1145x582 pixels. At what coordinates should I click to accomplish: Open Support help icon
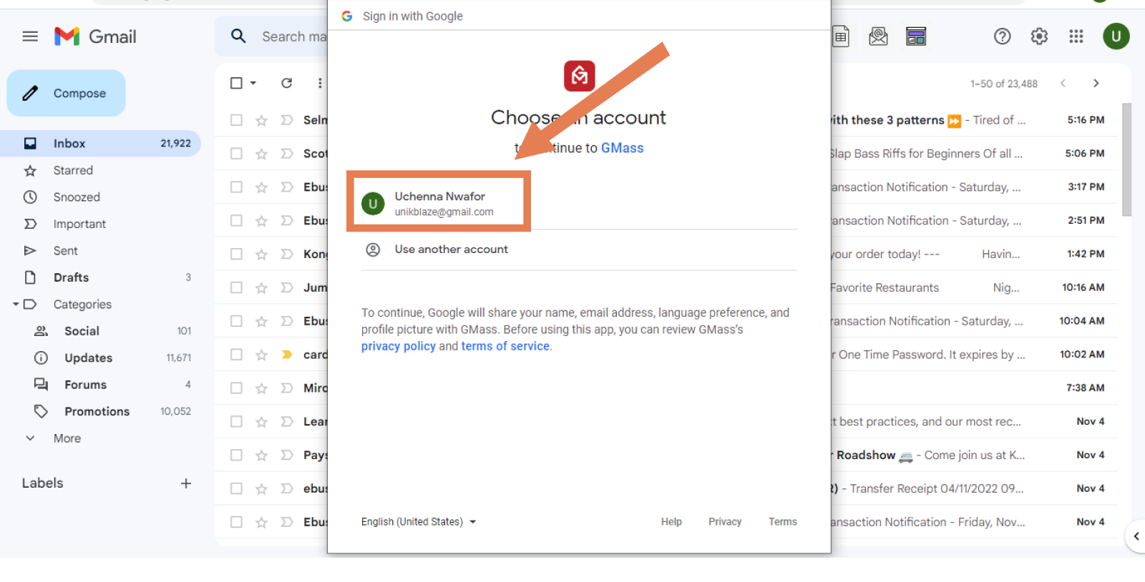coord(1003,36)
